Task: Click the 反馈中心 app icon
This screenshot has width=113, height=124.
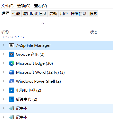Action: click(x=12, y=99)
